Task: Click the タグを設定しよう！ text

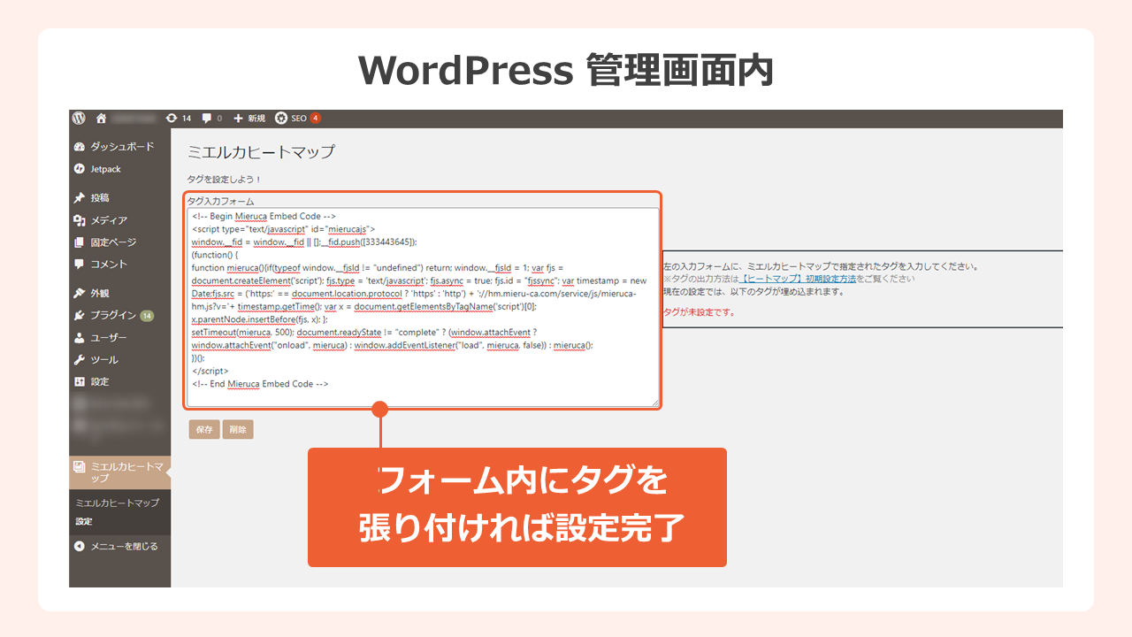Action: (x=225, y=180)
